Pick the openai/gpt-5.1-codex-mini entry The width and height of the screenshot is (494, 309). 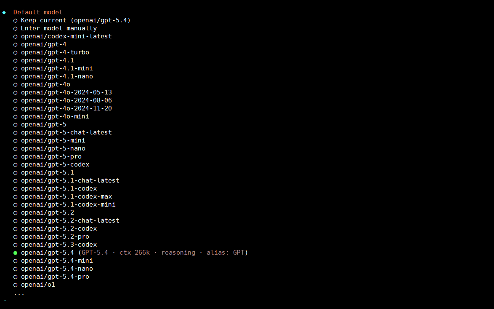[x=68, y=204]
